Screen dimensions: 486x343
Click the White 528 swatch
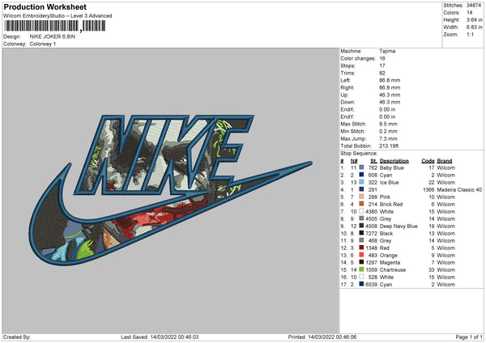(361, 277)
